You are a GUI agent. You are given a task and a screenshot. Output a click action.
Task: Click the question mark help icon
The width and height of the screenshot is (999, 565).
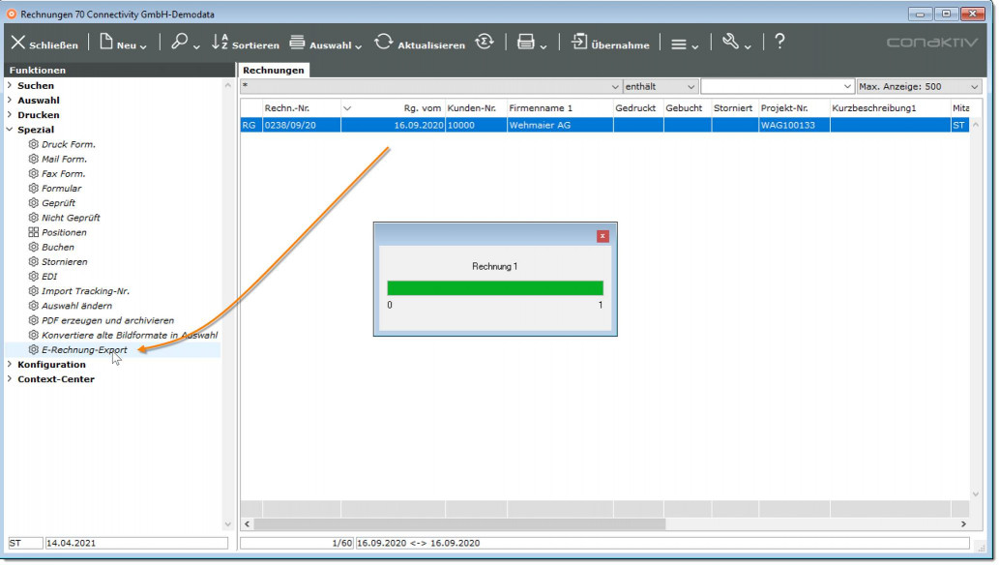779,43
